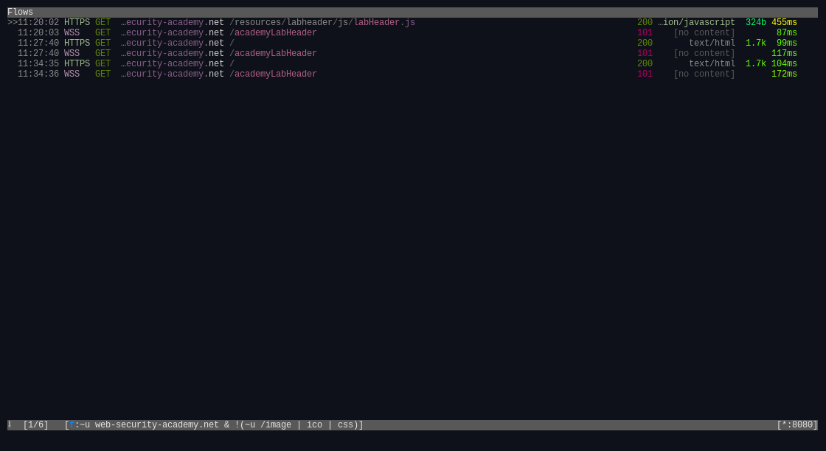826x451 pixels.
Task: Click the ion/javascript content type
Action: pos(696,23)
